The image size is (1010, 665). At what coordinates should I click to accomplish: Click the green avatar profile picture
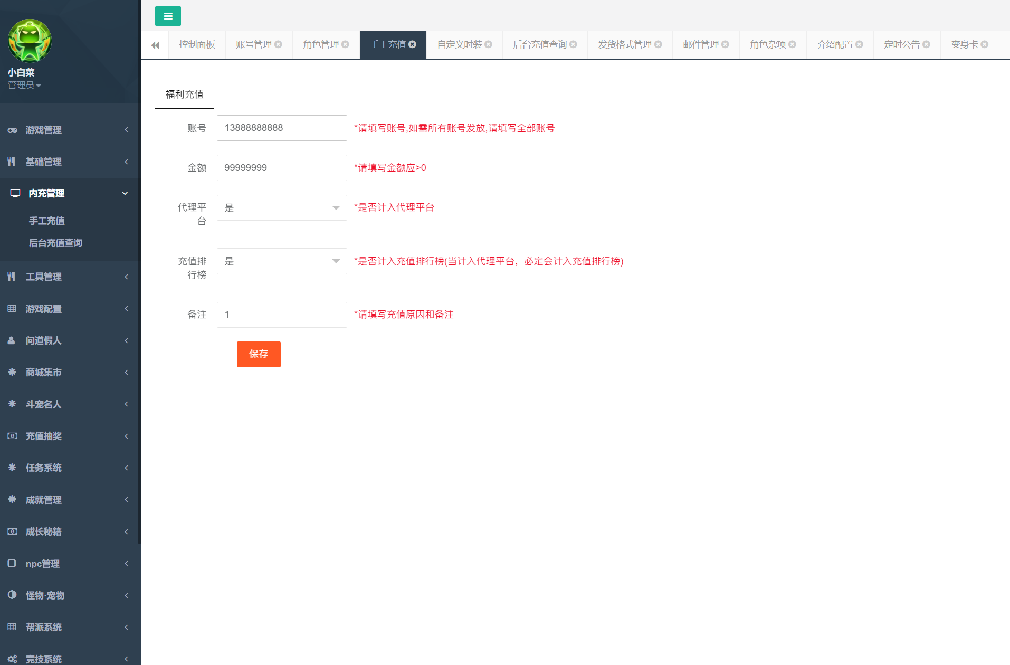(x=30, y=41)
